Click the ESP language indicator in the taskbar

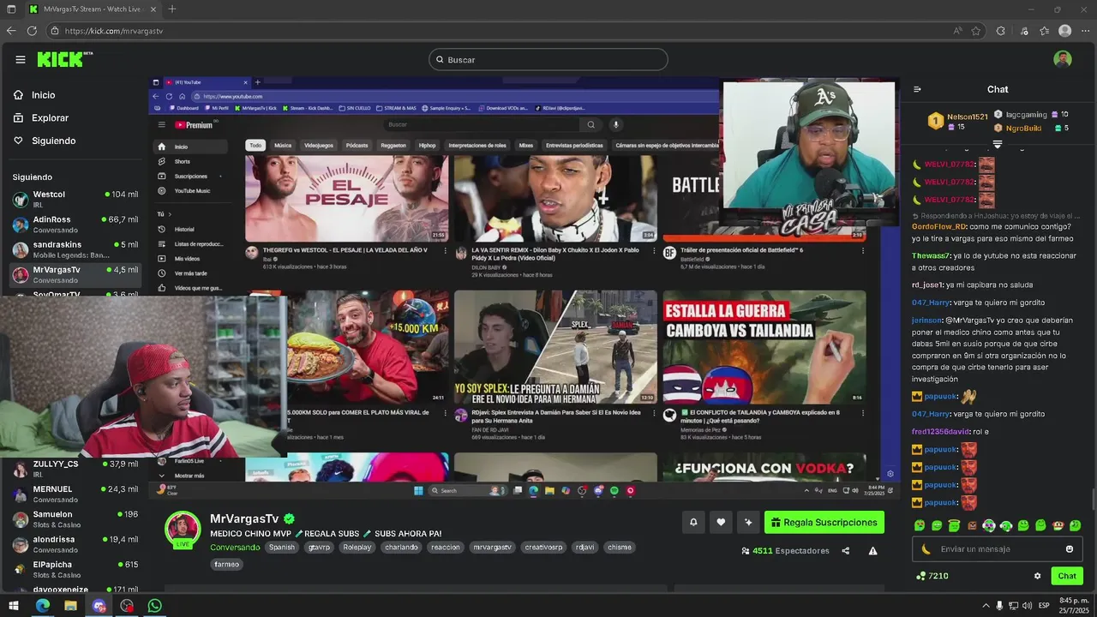[1044, 606]
